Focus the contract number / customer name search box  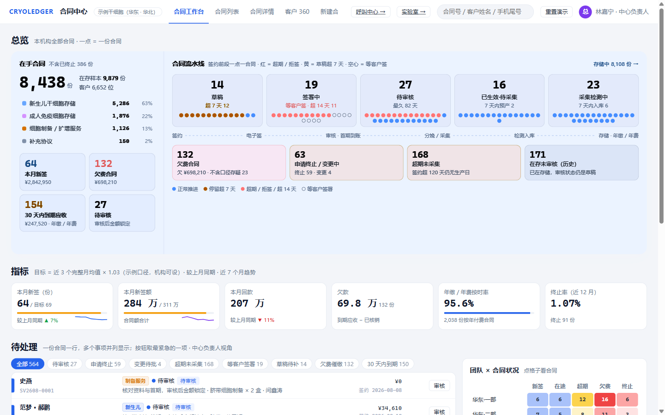pos(485,12)
